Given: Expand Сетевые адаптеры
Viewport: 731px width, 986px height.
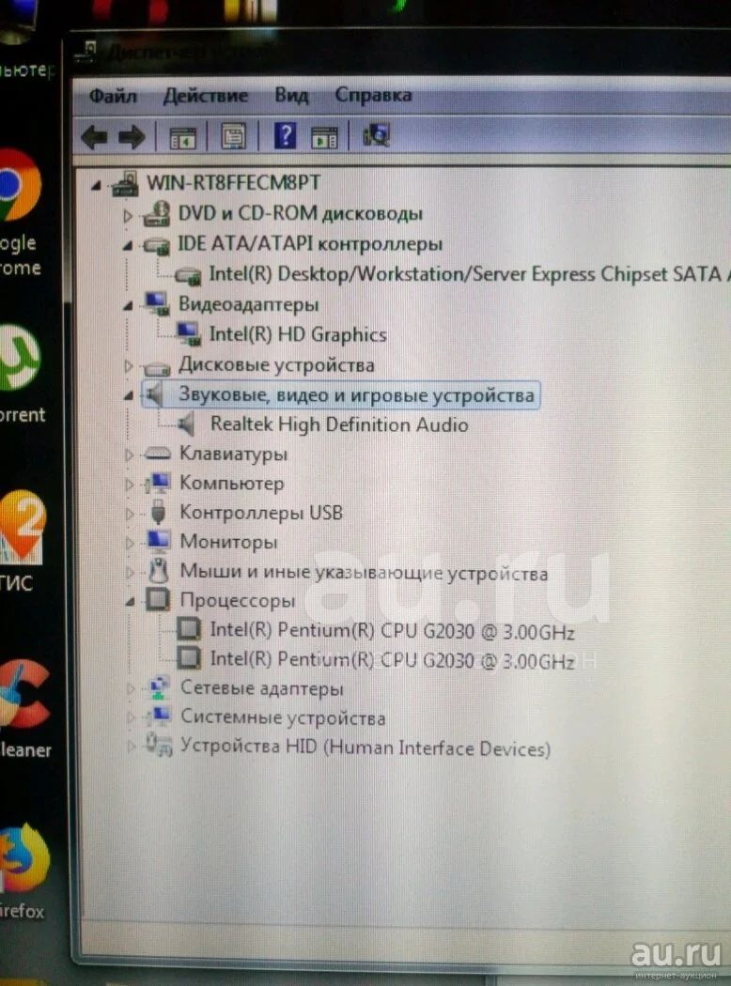Looking at the screenshot, I should pos(131,688).
